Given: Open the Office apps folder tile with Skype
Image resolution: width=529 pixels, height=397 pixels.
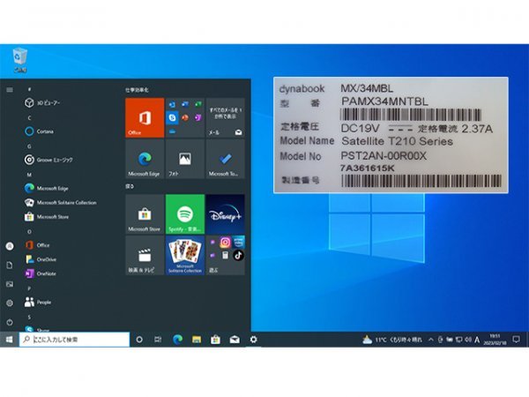Looking at the screenshot, I should pyautogui.click(x=185, y=118).
